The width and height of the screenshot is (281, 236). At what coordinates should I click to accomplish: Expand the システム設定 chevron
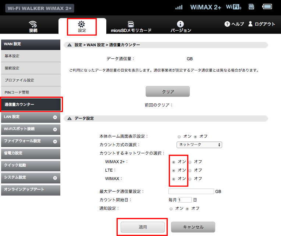[55, 178]
